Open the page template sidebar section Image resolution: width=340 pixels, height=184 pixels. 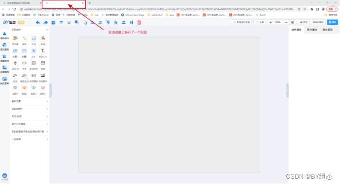(x=4, y=69)
